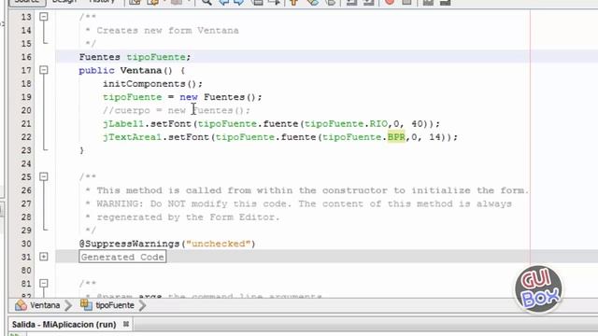Place cursor on highlighted BPR constant

pos(396,137)
